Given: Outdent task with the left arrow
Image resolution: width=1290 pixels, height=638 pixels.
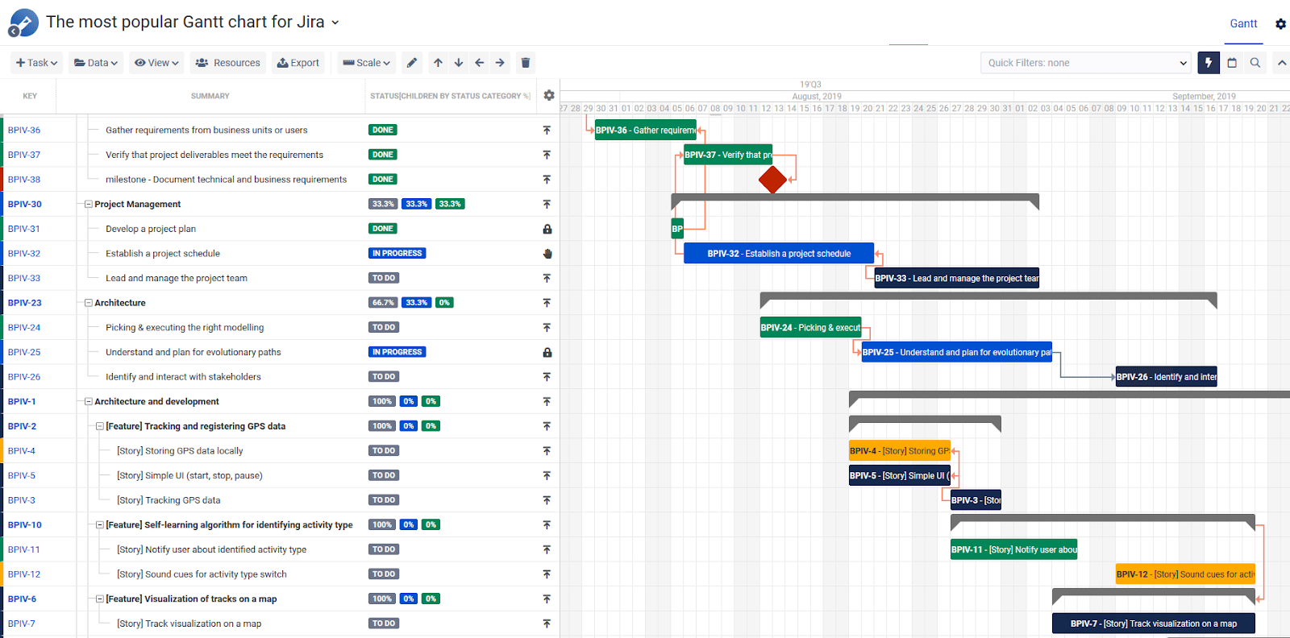Looking at the screenshot, I should coord(480,63).
